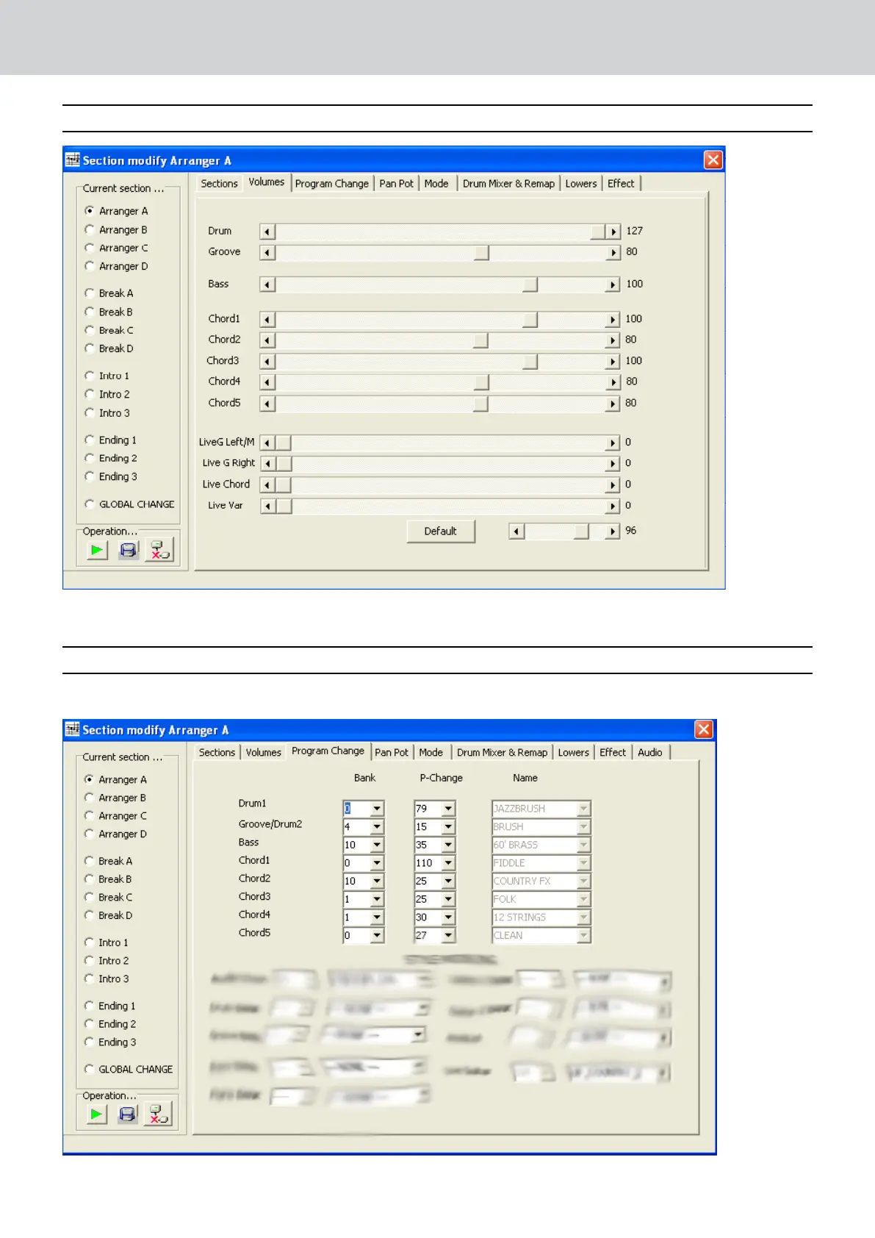Open the Groove/Drum2 Bank dropdown
875x1238 pixels.
click(x=377, y=827)
